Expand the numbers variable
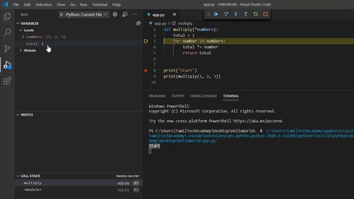This screenshot has width=354, height=199. click(23, 37)
